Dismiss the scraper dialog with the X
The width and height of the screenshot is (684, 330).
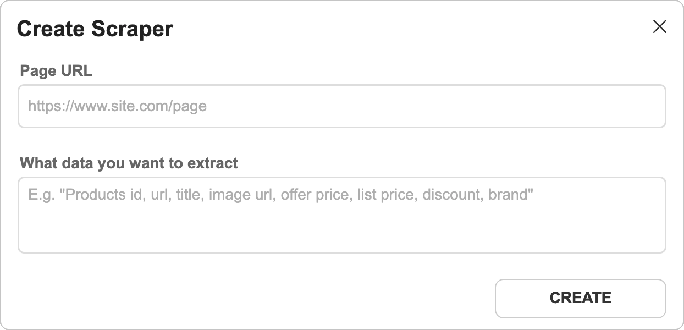[659, 27]
